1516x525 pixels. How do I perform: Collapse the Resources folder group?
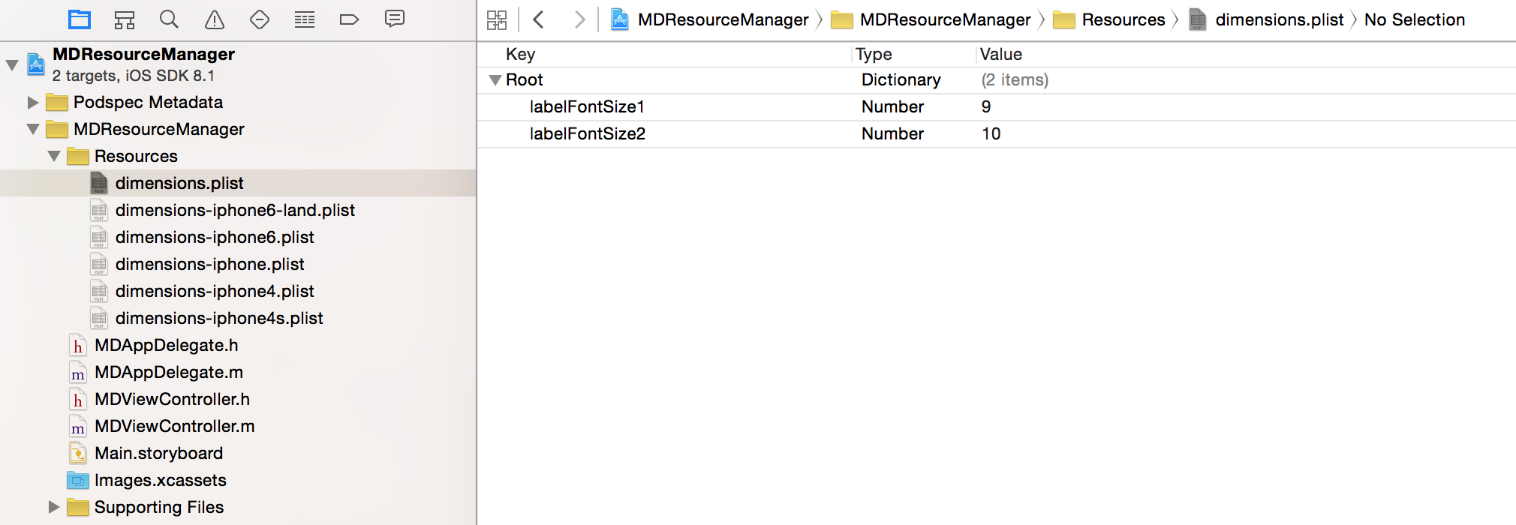pos(54,156)
